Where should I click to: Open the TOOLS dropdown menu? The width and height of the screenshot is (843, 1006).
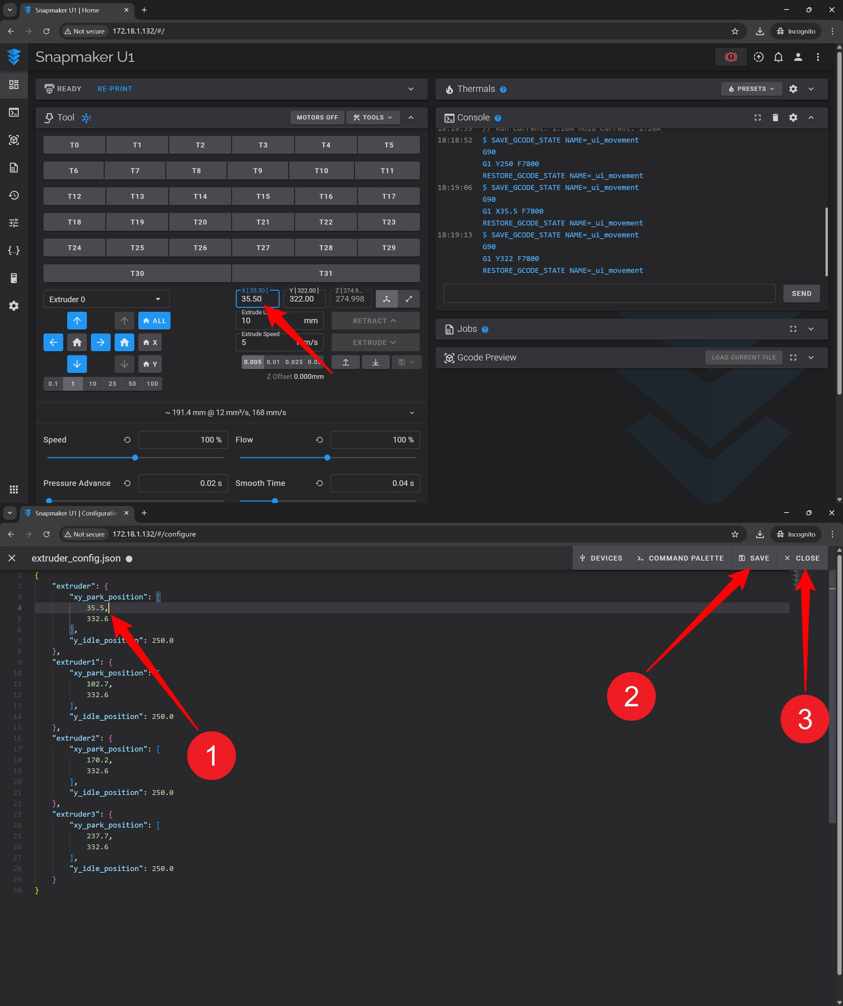[372, 117]
